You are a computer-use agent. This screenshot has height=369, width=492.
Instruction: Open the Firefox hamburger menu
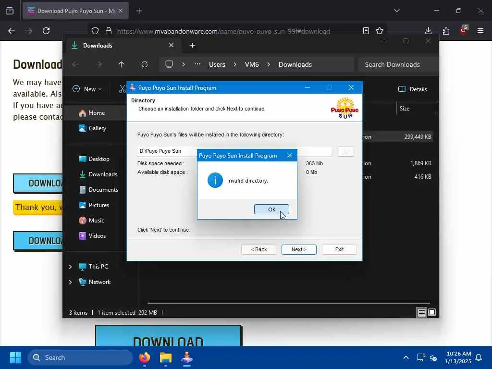pos(480,31)
